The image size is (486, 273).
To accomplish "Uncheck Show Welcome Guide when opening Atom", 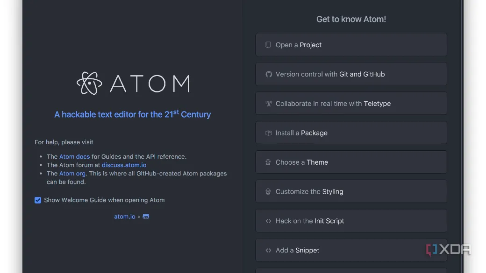I will (x=38, y=200).
